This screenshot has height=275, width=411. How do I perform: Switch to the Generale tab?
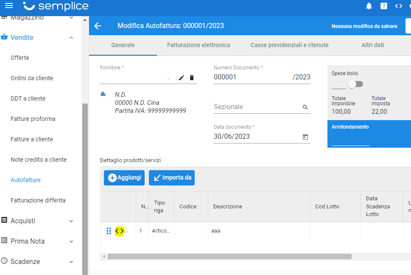123,45
